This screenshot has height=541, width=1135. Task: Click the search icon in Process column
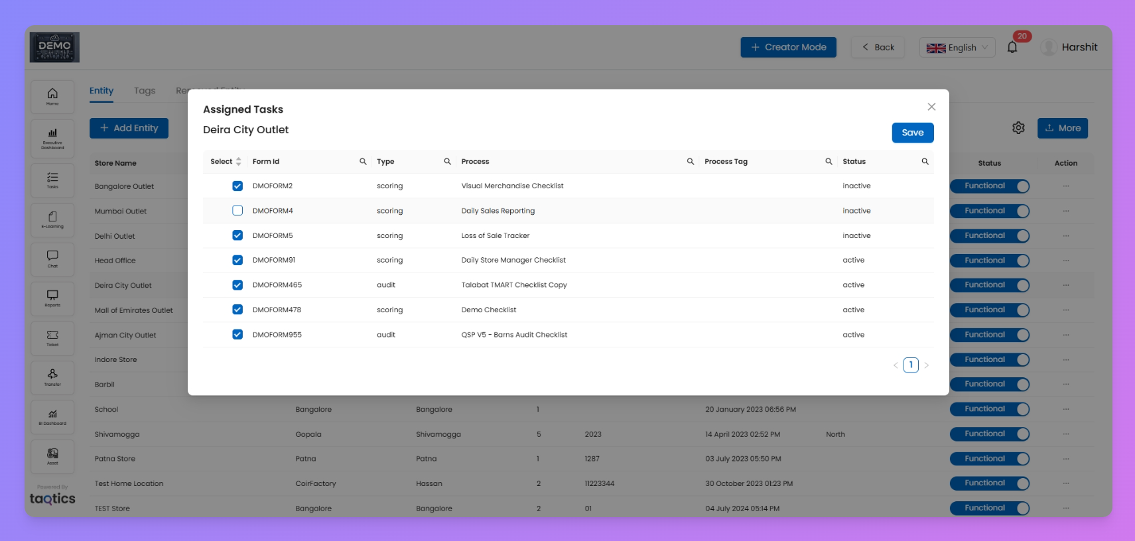click(690, 162)
